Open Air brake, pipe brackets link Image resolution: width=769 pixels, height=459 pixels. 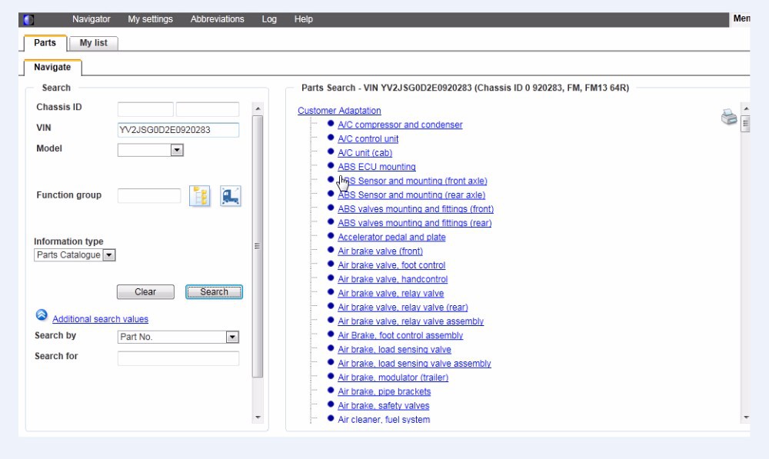coord(384,392)
